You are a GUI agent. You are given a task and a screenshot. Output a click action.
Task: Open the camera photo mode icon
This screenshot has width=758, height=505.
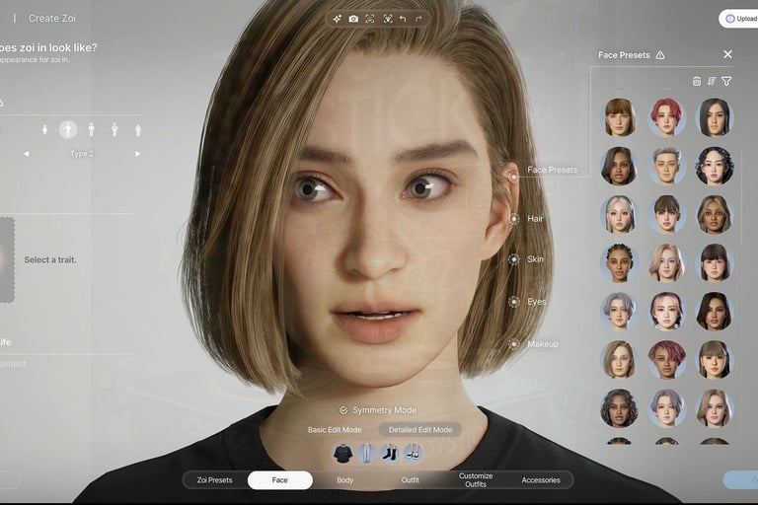(354, 19)
